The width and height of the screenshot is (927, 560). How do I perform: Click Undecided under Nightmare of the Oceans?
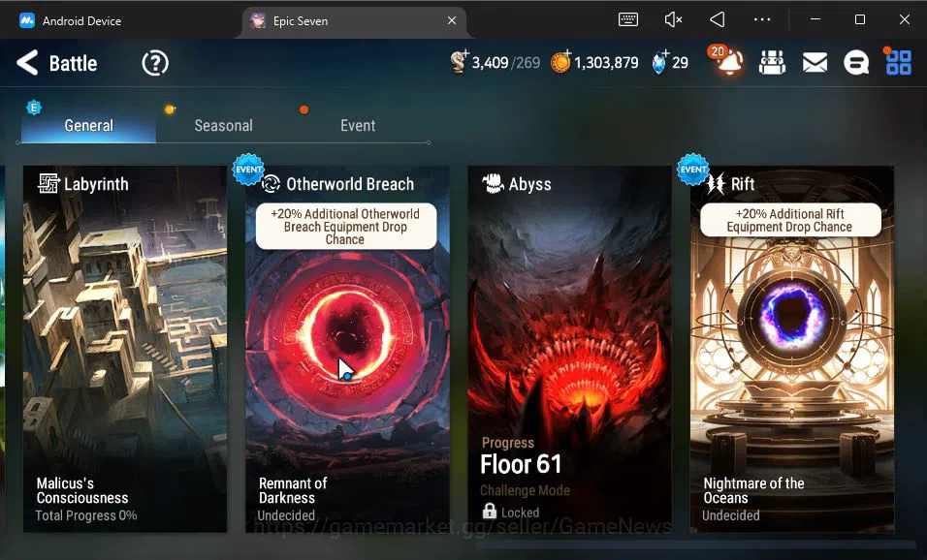pos(731,515)
